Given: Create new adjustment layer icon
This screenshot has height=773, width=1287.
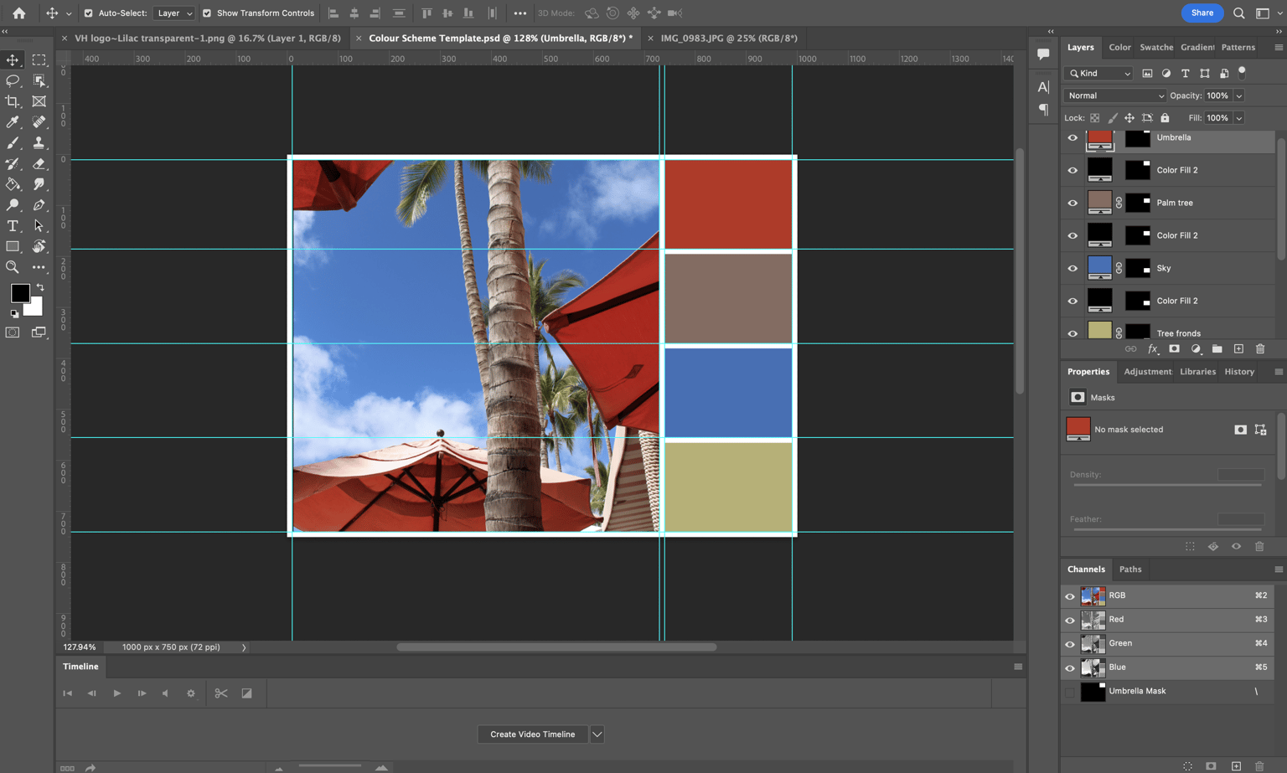Looking at the screenshot, I should pos(1196,349).
